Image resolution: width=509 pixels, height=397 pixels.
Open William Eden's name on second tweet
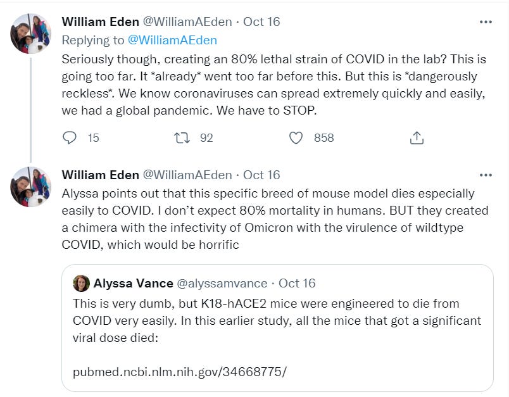[x=100, y=175]
